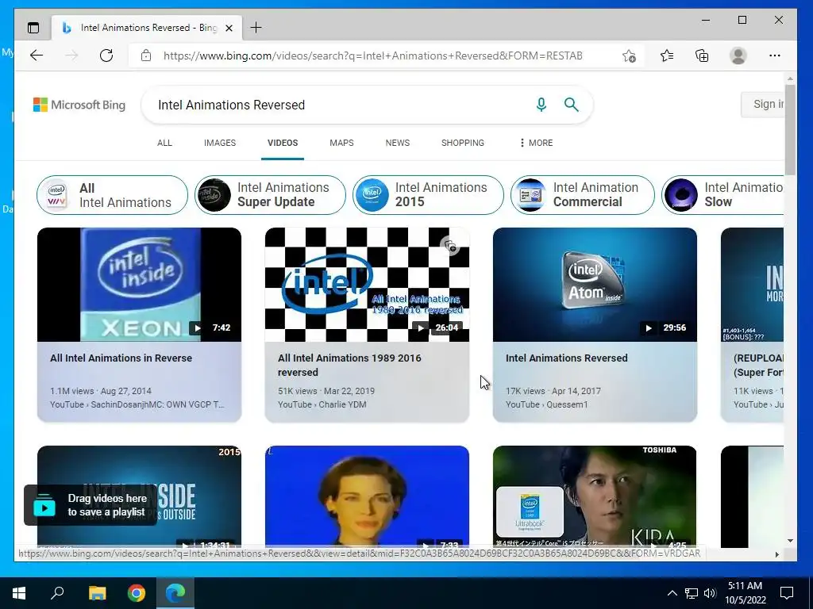Select Intel Animations 2015 filter chip
Screen dimensions: 813x609
click(428, 195)
